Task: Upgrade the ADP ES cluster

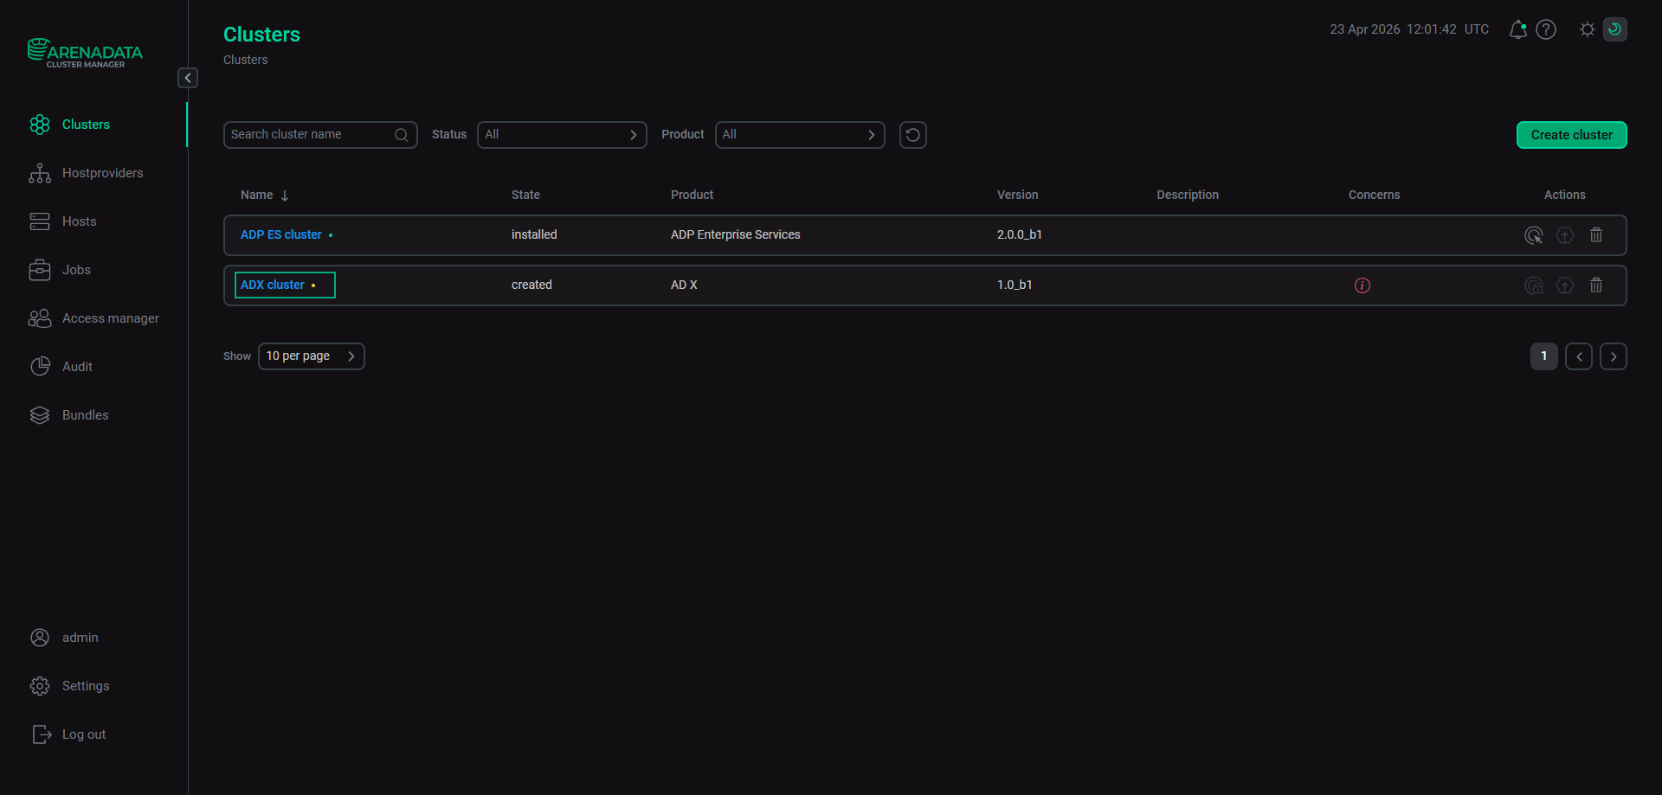Action: click(x=1564, y=235)
